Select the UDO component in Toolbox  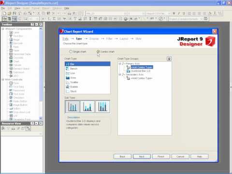[14, 76]
